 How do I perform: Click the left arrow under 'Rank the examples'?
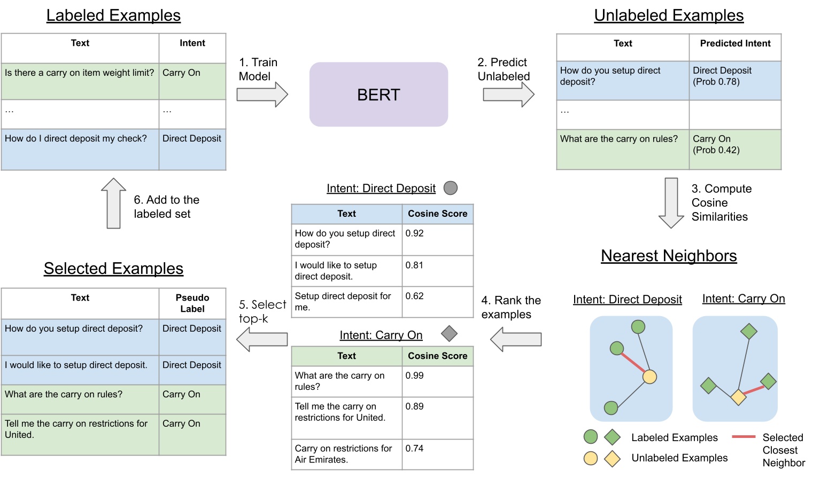click(516, 339)
